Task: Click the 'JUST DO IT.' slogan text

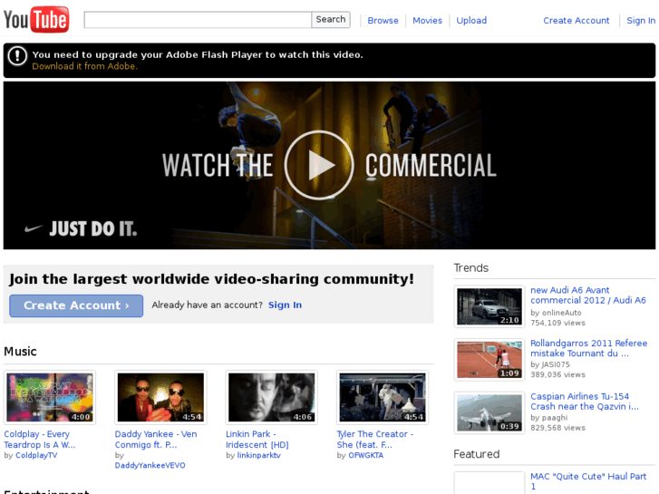Action: pyautogui.click(x=92, y=229)
